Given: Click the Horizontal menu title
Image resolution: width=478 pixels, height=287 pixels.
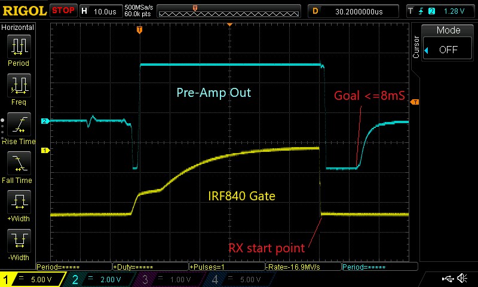Looking at the screenshot, I should pyautogui.click(x=18, y=28).
